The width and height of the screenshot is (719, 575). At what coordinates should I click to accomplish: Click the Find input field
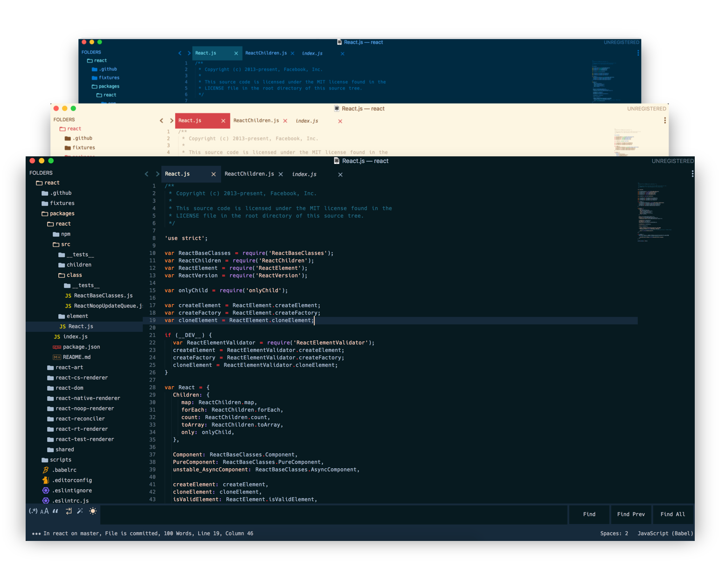point(334,514)
